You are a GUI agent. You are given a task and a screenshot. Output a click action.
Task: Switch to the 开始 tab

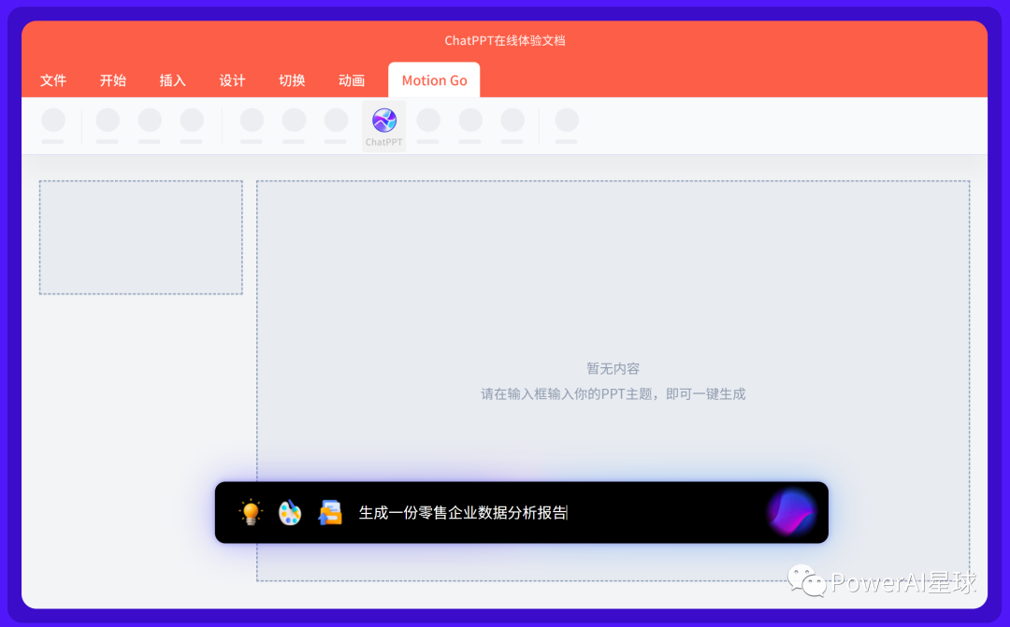[113, 80]
